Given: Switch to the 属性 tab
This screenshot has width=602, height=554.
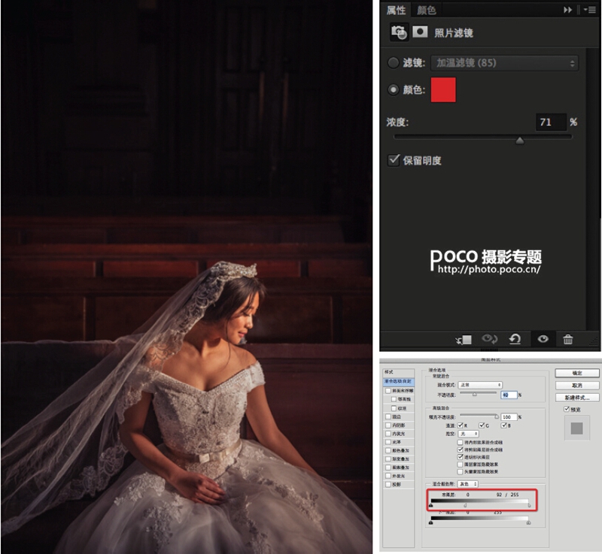Looking at the screenshot, I should tap(396, 10).
